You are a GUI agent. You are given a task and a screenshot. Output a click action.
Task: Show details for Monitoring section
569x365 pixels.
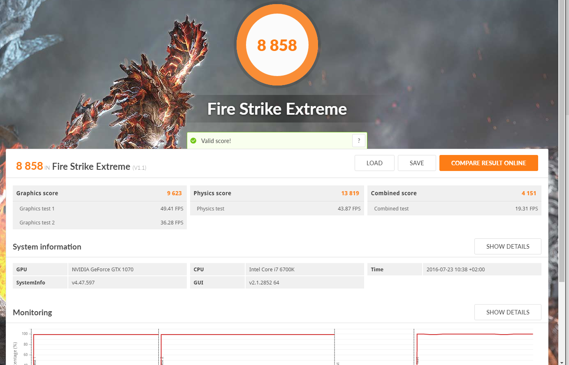pyautogui.click(x=508, y=312)
